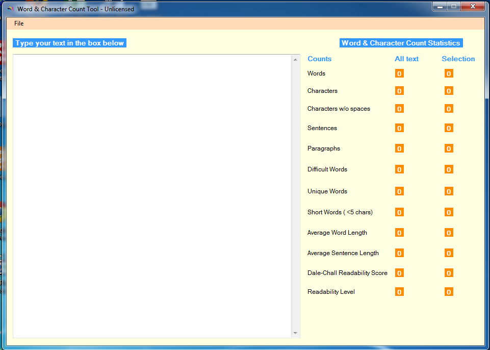Click the Difficult Words label
The image size is (490, 350).
(x=327, y=169)
